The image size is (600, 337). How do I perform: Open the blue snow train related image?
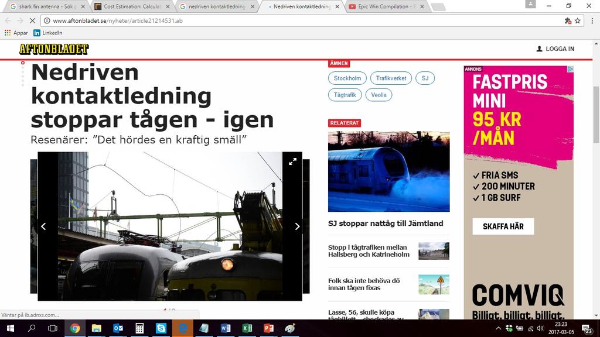click(x=389, y=171)
